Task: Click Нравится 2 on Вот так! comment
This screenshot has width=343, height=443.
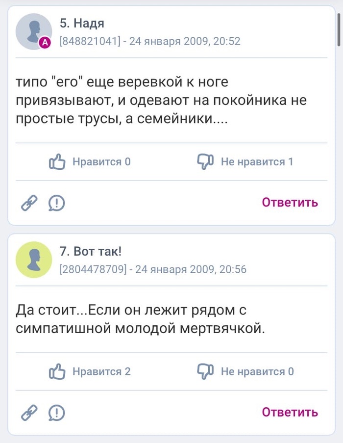Action: point(101,371)
